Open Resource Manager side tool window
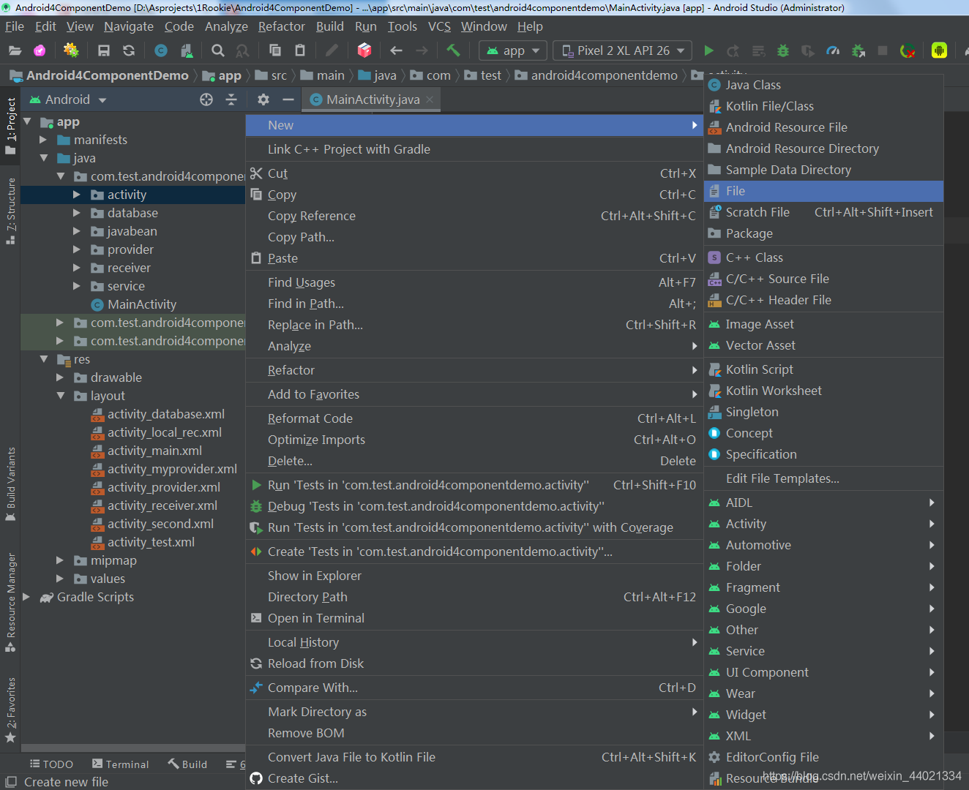Viewport: 969px width, 790px height. coord(10,602)
